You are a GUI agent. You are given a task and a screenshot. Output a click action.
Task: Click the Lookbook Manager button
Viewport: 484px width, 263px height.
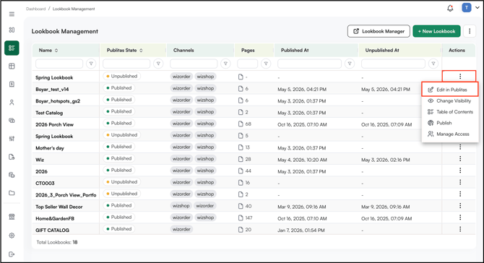coord(379,31)
